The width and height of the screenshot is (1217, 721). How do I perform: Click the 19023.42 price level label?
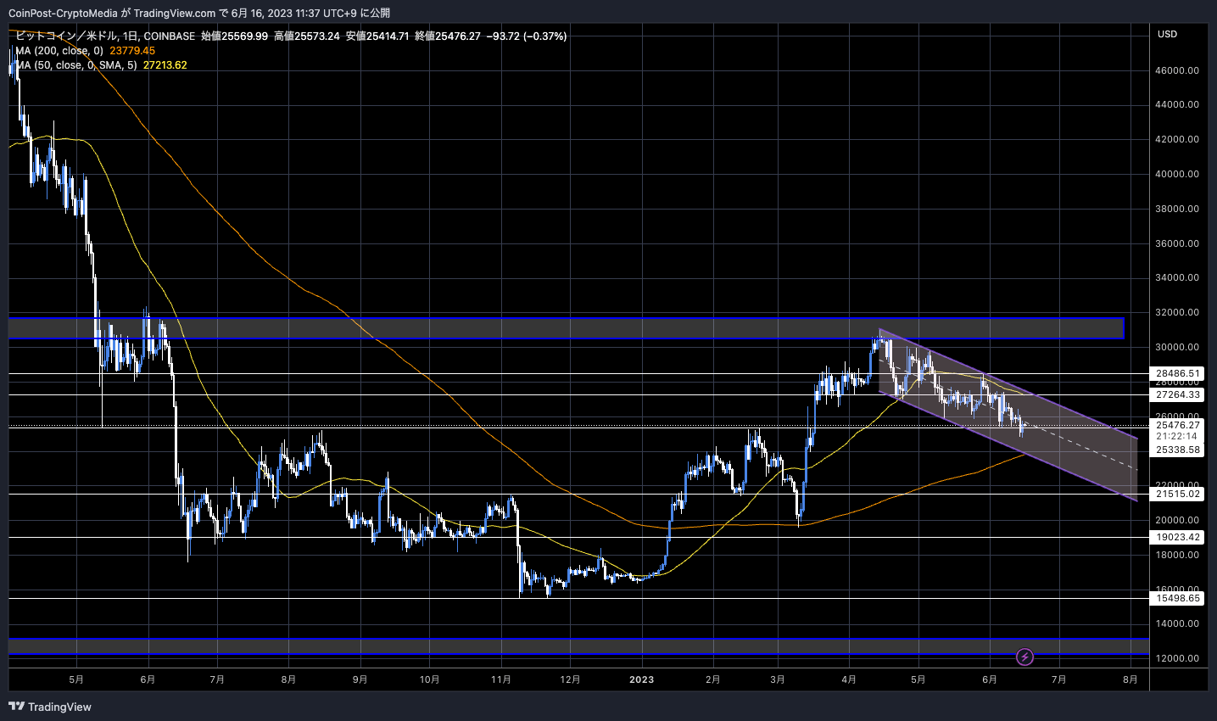coord(1178,537)
